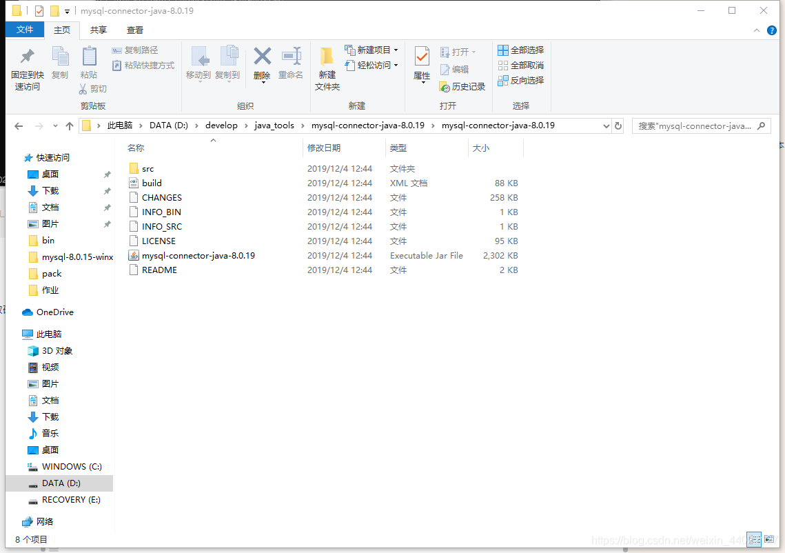Image resolution: width=785 pixels, height=553 pixels.
Task: Click java_tools in the breadcrumb path
Action: (274, 125)
